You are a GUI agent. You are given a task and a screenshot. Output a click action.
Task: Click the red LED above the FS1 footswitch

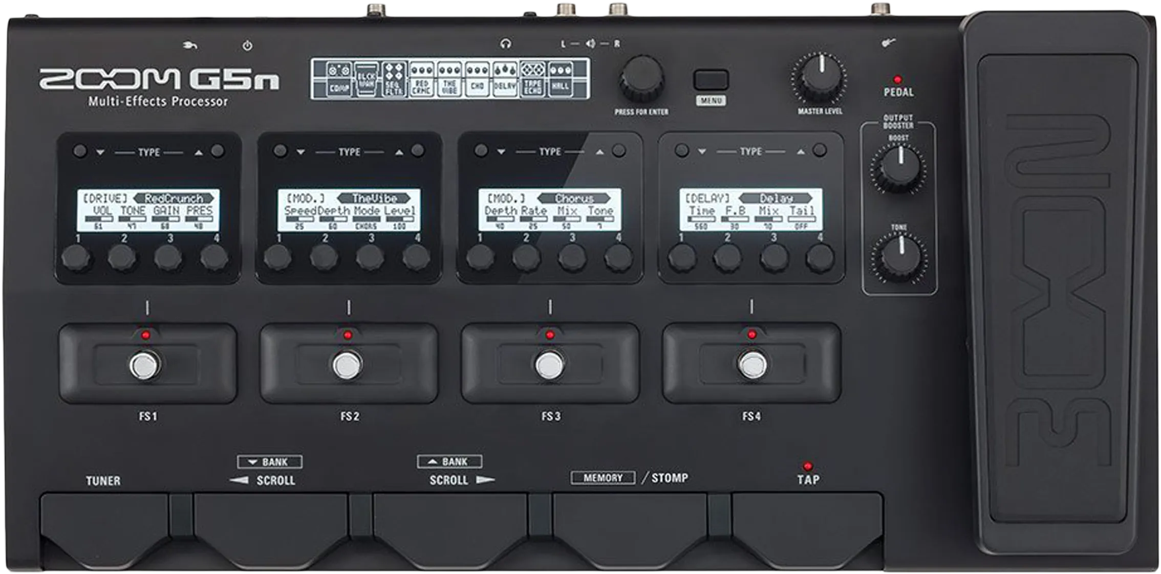(x=146, y=336)
